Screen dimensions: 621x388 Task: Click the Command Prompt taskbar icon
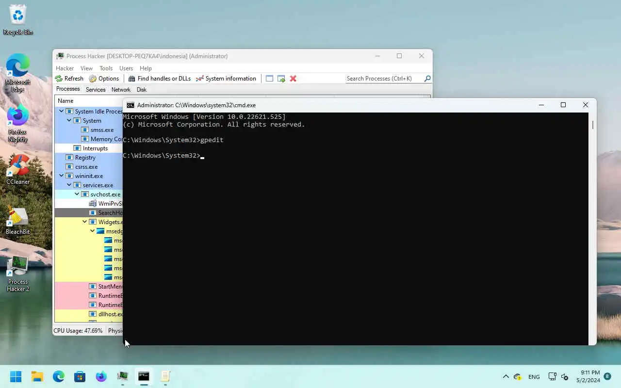(144, 376)
